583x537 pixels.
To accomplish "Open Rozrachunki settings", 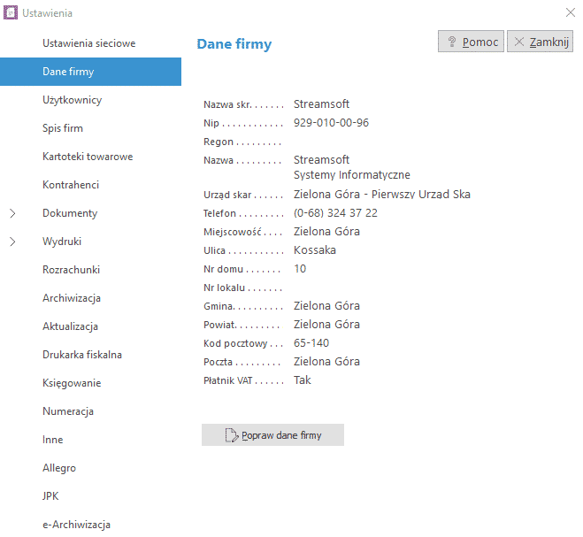I will coord(71,270).
